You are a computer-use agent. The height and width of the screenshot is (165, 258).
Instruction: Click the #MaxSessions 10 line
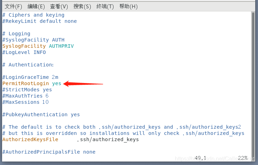[x=26, y=102]
